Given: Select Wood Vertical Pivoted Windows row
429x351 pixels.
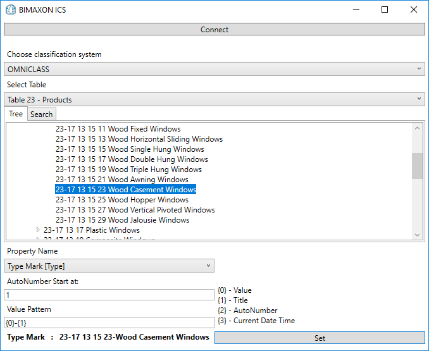Looking at the screenshot, I should point(135,210).
